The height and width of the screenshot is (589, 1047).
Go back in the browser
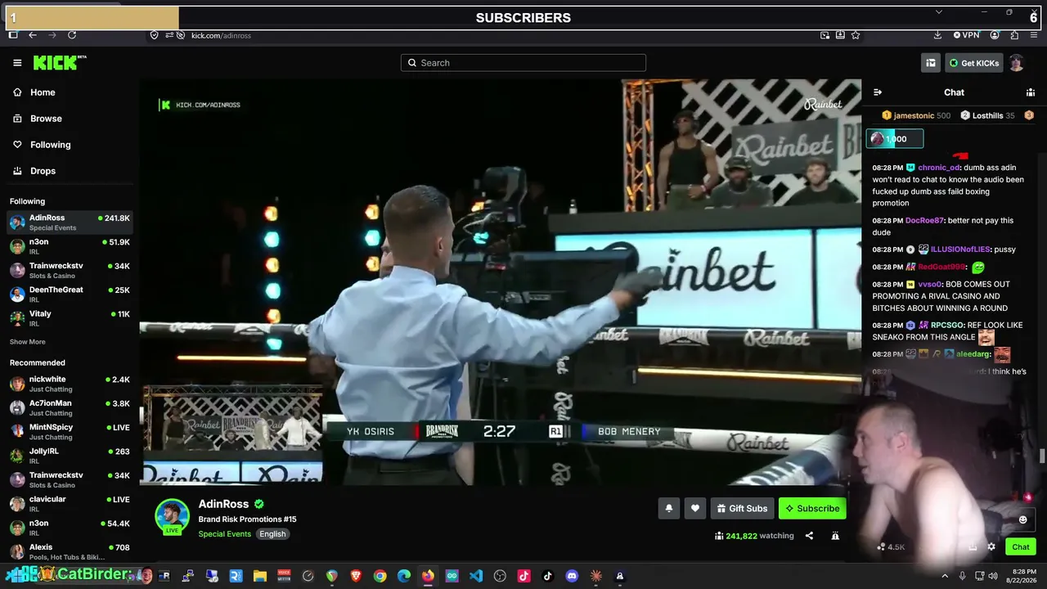33,35
